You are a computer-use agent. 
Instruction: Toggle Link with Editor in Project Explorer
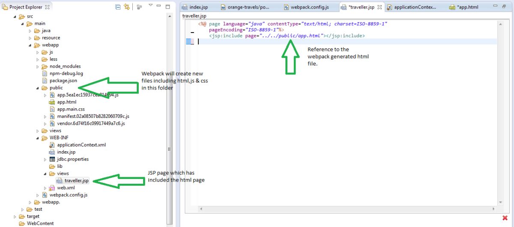click(x=127, y=7)
